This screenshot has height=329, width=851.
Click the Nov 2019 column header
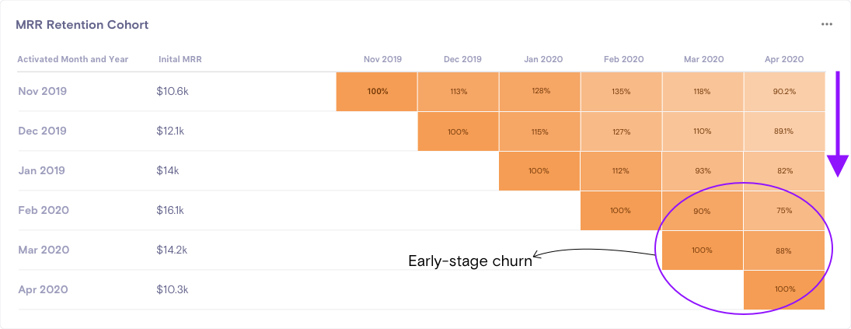click(383, 59)
